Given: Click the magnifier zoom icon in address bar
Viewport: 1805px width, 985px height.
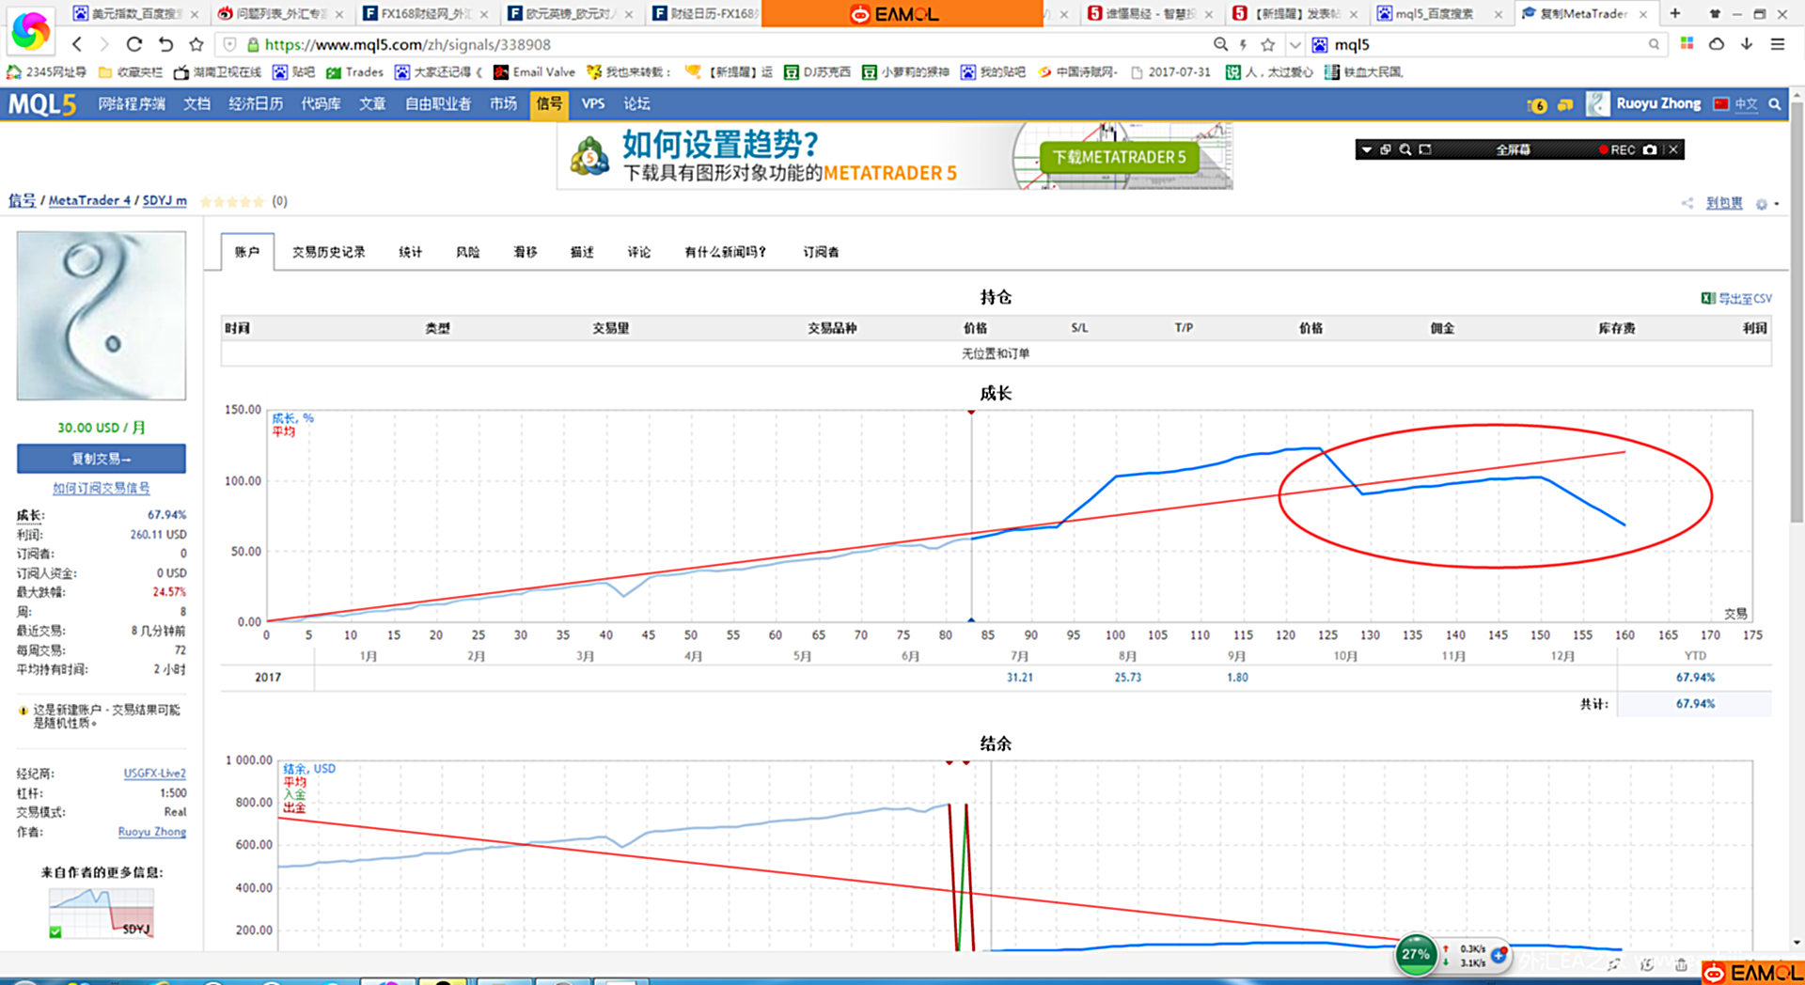Looking at the screenshot, I should [x=1220, y=44].
